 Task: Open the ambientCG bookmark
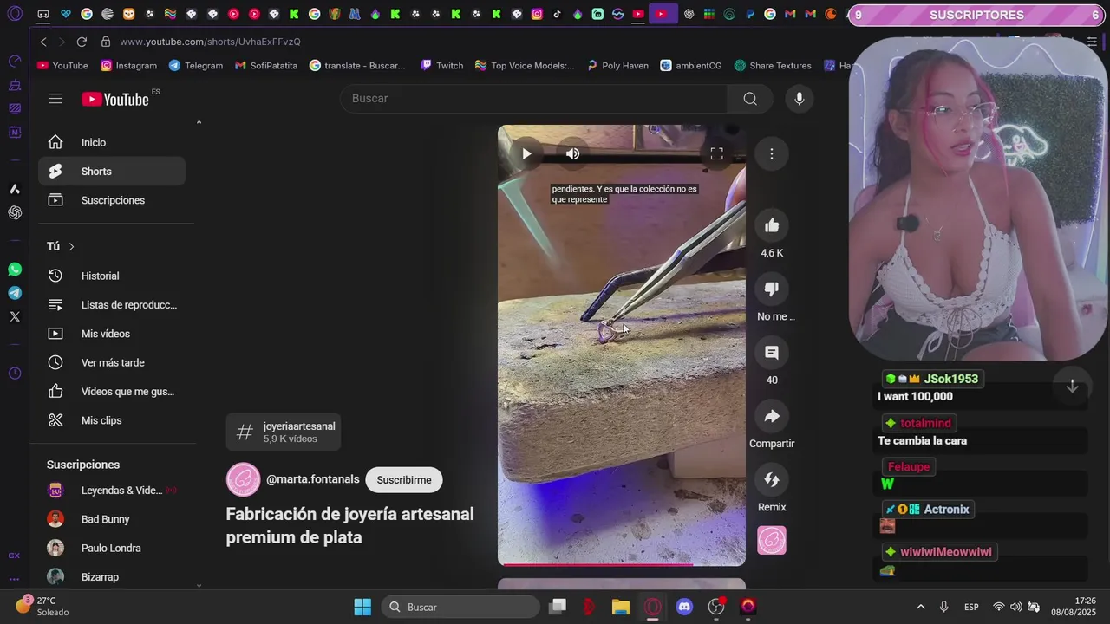click(x=690, y=66)
